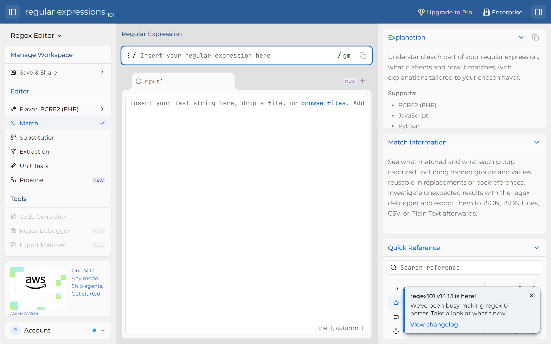Screen dimensions: 551x344
Task: Collapse the Explanation panel
Action: point(521,38)
